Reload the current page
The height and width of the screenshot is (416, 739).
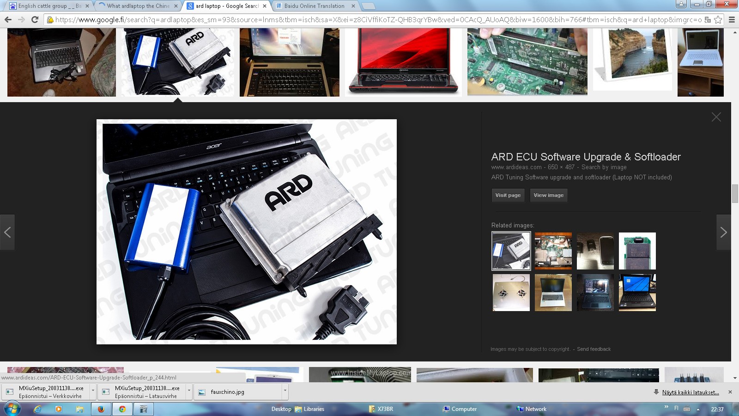click(35, 19)
